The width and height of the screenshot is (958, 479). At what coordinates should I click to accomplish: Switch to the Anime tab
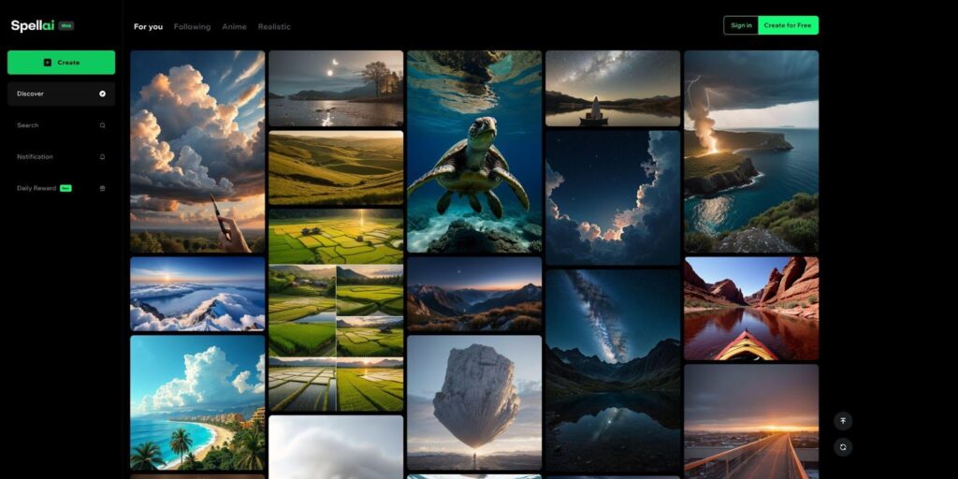(x=234, y=27)
